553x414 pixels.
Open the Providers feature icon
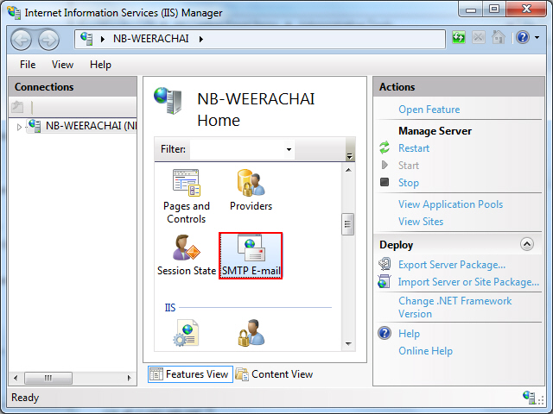click(251, 190)
